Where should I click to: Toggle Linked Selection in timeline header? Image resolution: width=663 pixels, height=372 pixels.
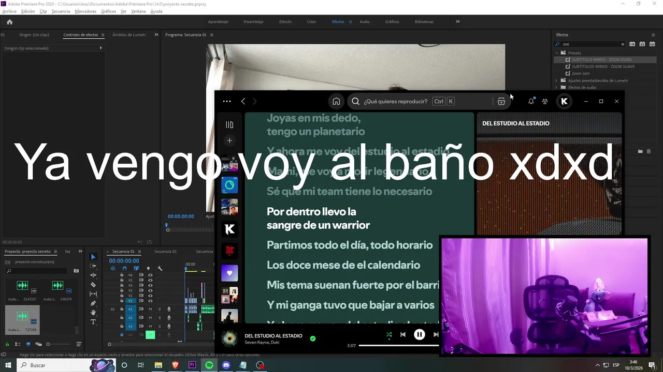pos(136,269)
